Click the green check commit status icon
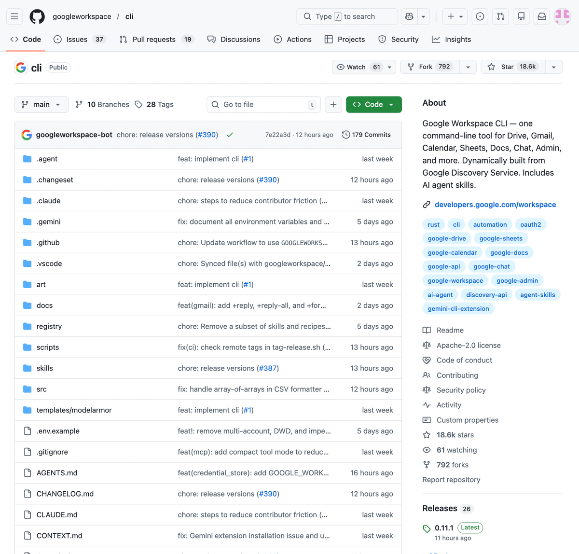The height and width of the screenshot is (554, 579). pyautogui.click(x=230, y=135)
